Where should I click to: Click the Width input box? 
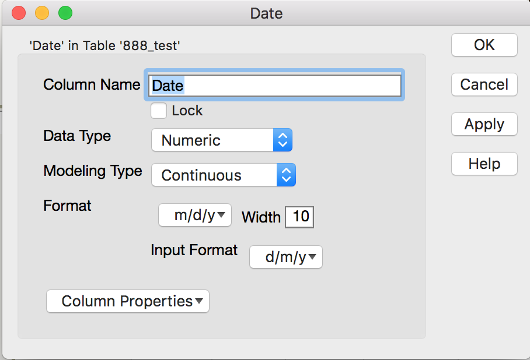tap(300, 217)
